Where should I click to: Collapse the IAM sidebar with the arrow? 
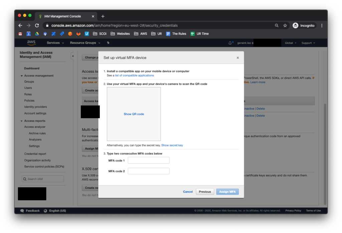tap(73, 56)
